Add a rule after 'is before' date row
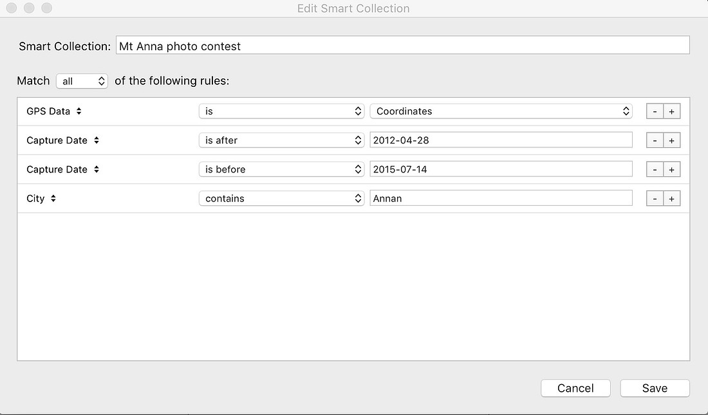Screen dimensions: 708x415 (x=671, y=169)
